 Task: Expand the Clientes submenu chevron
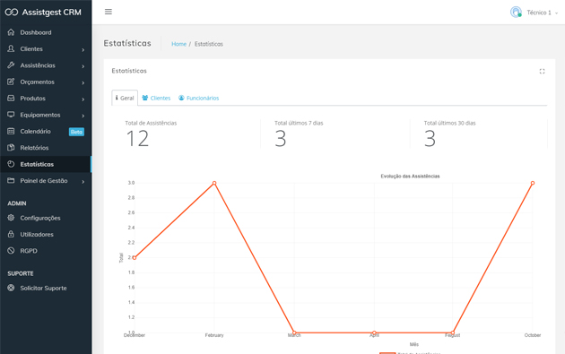click(x=83, y=49)
